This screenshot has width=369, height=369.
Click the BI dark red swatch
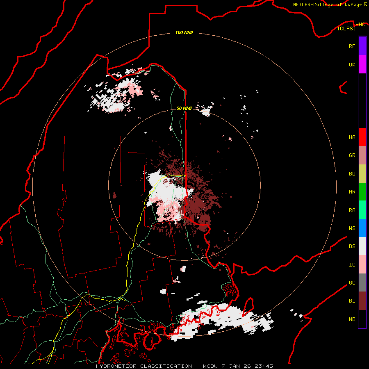[362, 301]
